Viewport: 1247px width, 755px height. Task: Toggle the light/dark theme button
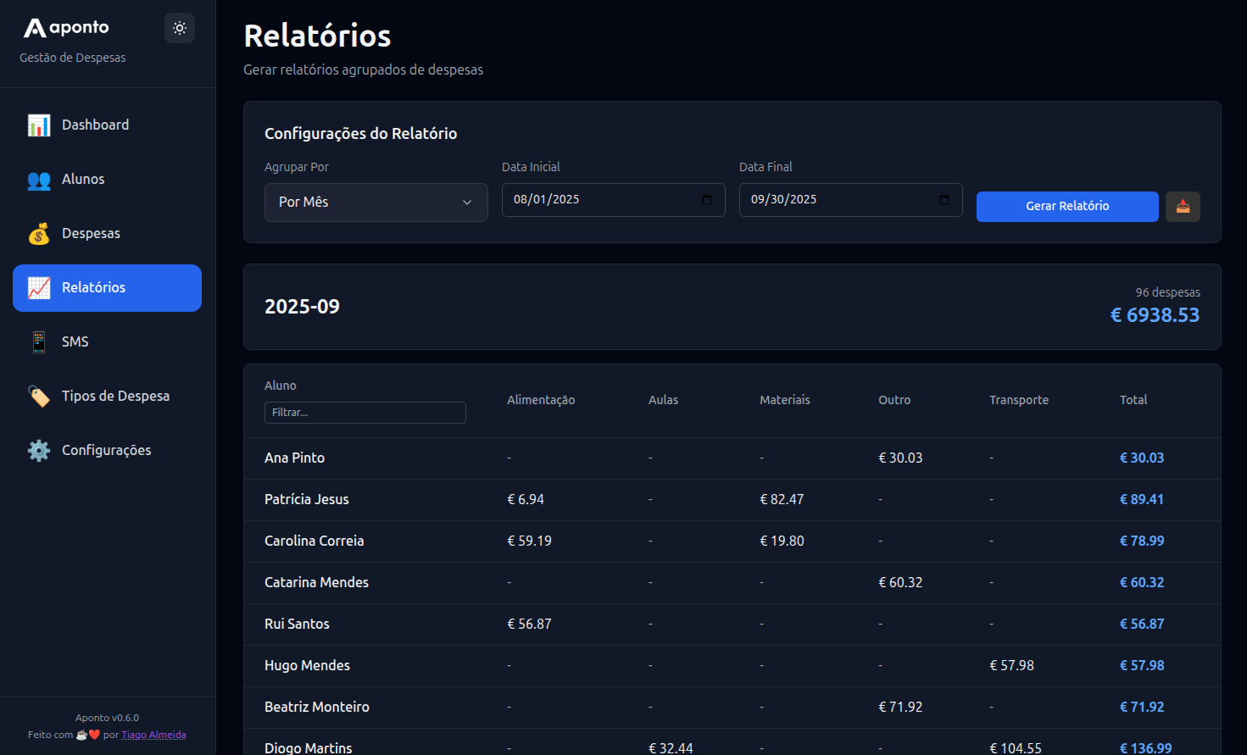pos(180,28)
